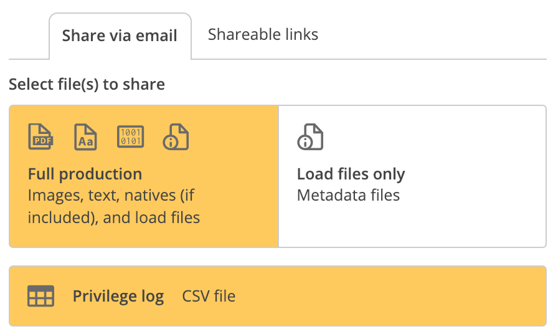Open the Share via email tab

click(x=120, y=36)
